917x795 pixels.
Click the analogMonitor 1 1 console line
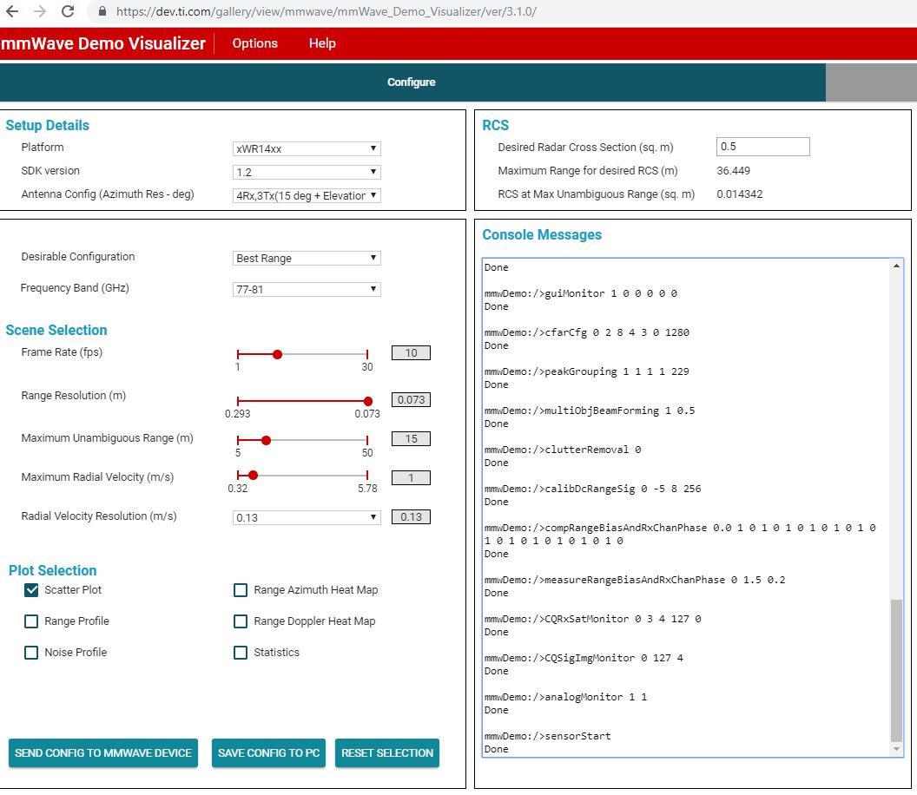click(565, 697)
